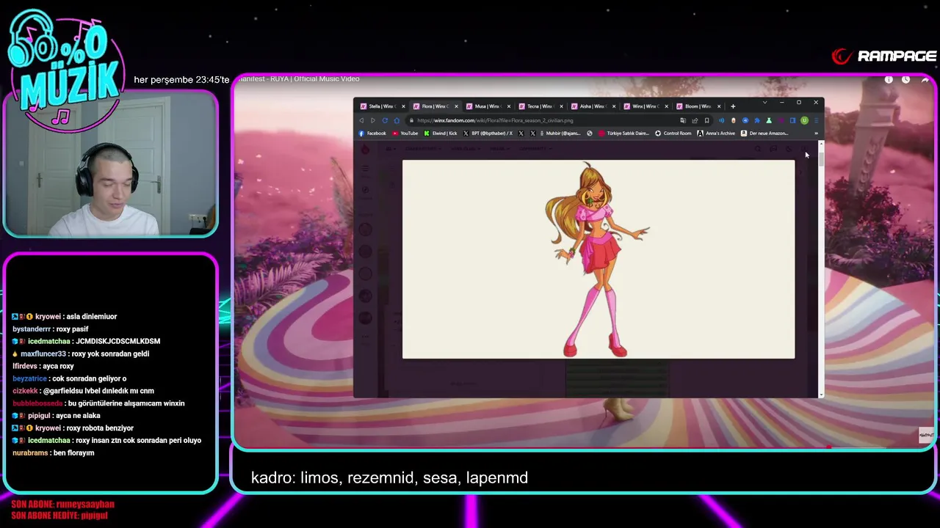Open the Der neue Amazon bookmark
This screenshot has height=528, width=940.
(764, 133)
